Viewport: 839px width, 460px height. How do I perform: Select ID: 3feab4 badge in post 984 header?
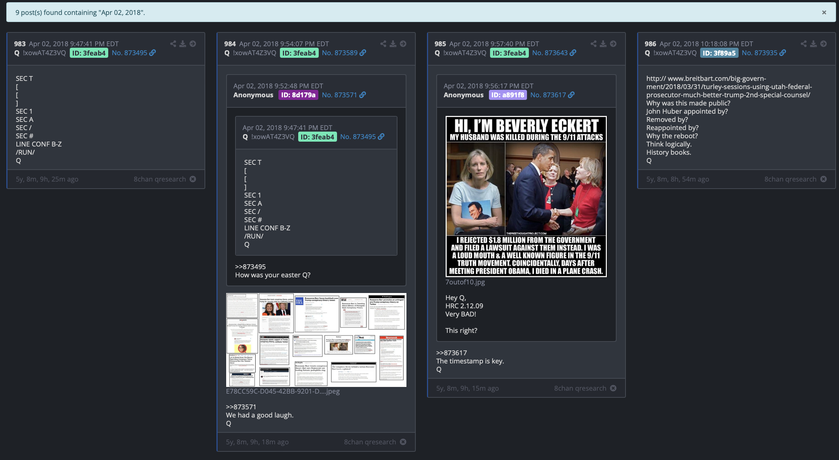tap(299, 53)
